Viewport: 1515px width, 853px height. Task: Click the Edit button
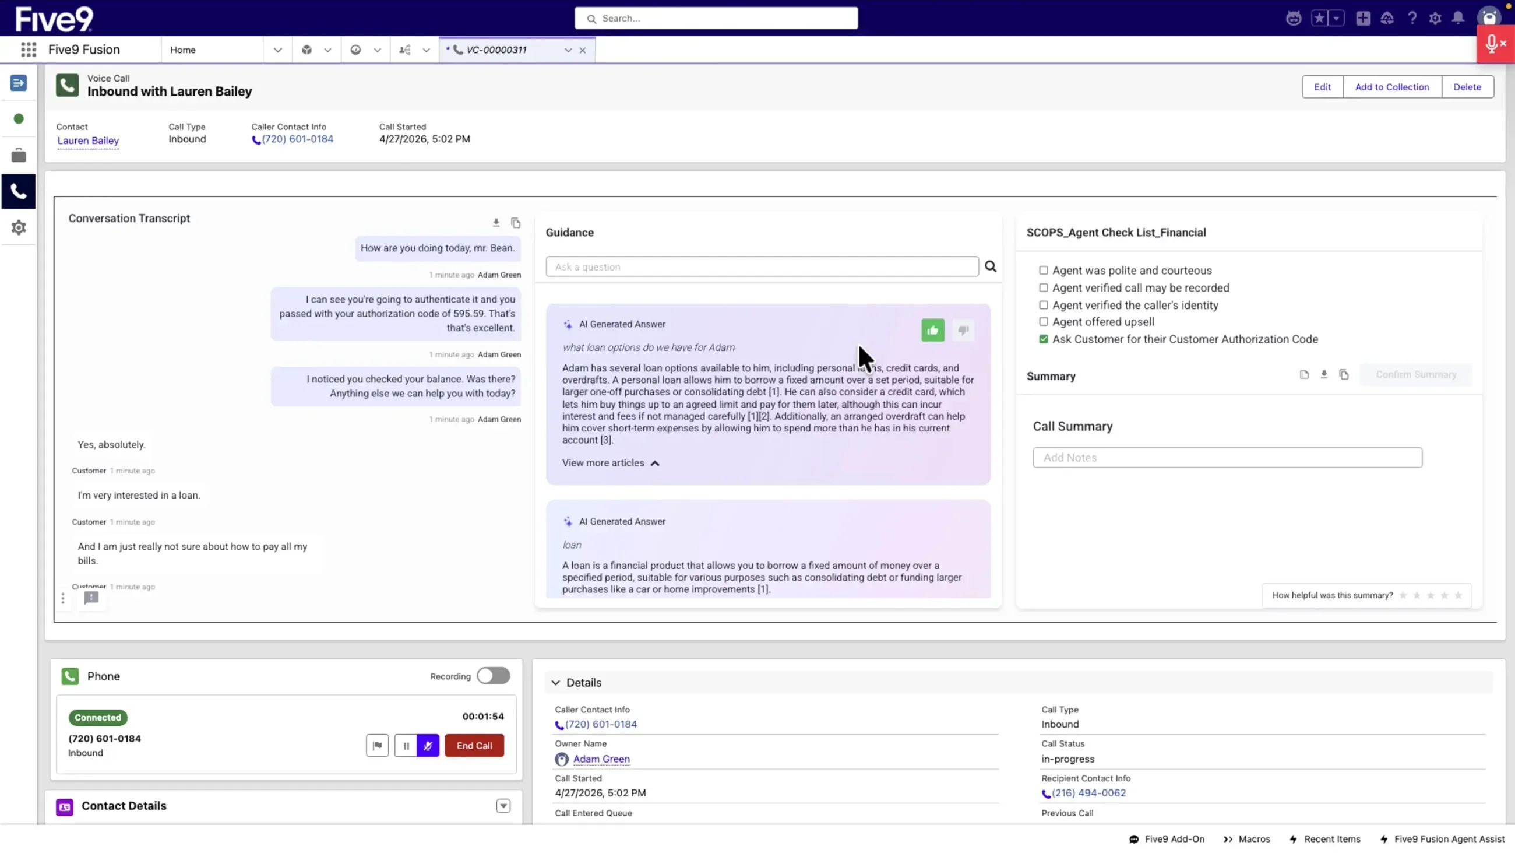1322,86
